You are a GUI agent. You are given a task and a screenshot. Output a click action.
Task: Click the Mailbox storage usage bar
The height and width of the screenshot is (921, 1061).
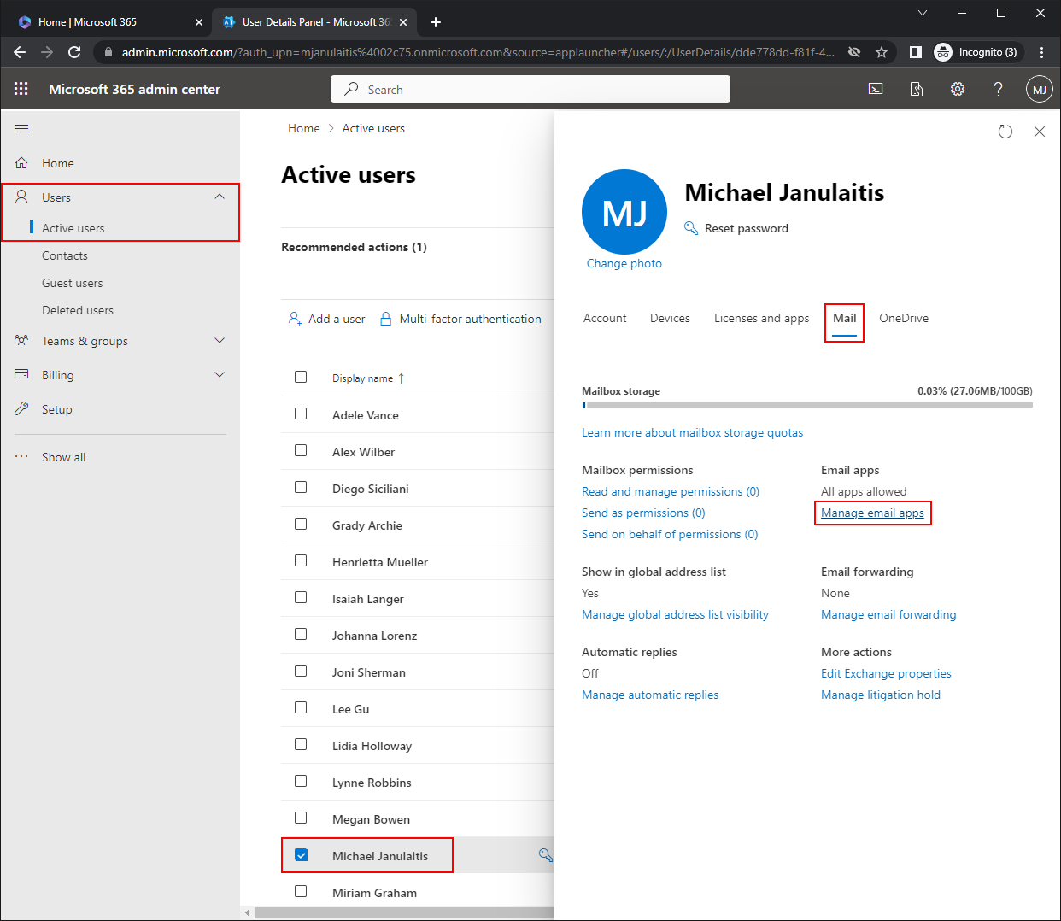coord(807,405)
